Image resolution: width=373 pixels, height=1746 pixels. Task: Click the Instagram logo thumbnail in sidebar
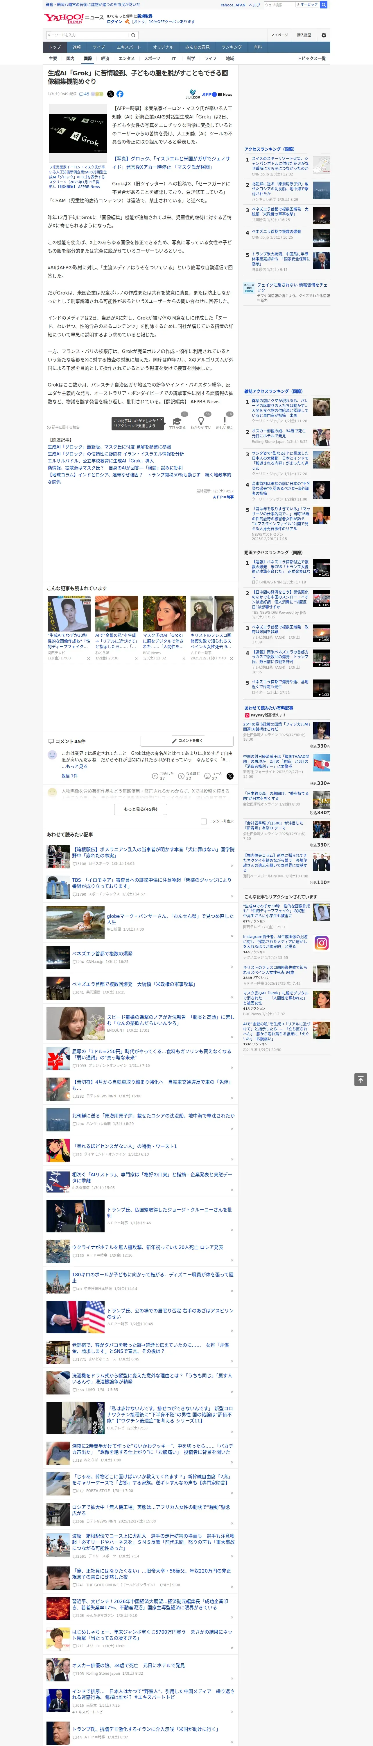coord(322,943)
